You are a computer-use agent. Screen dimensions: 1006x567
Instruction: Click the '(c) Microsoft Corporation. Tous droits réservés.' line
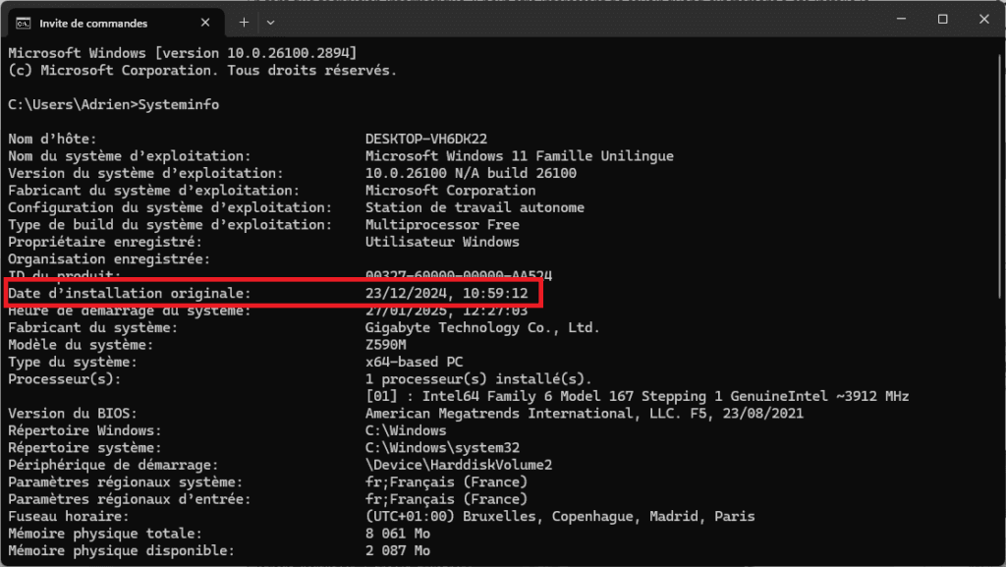click(x=202, y=71)
